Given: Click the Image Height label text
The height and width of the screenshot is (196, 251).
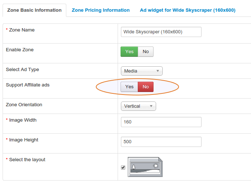Looking at the screenshot, I should point(23,140).
